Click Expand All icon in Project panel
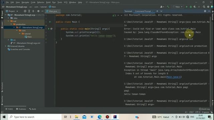214x120 pixels. 29,11
